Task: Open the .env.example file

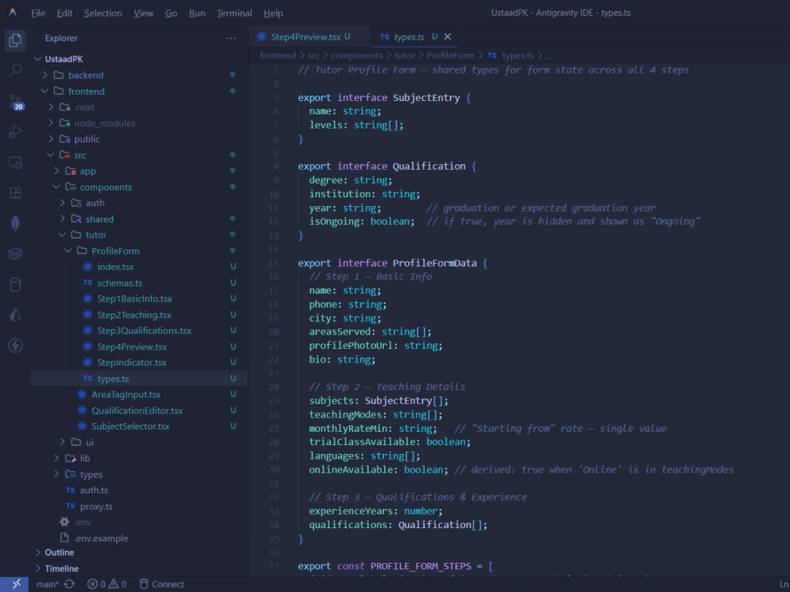Action: [139, 538]
